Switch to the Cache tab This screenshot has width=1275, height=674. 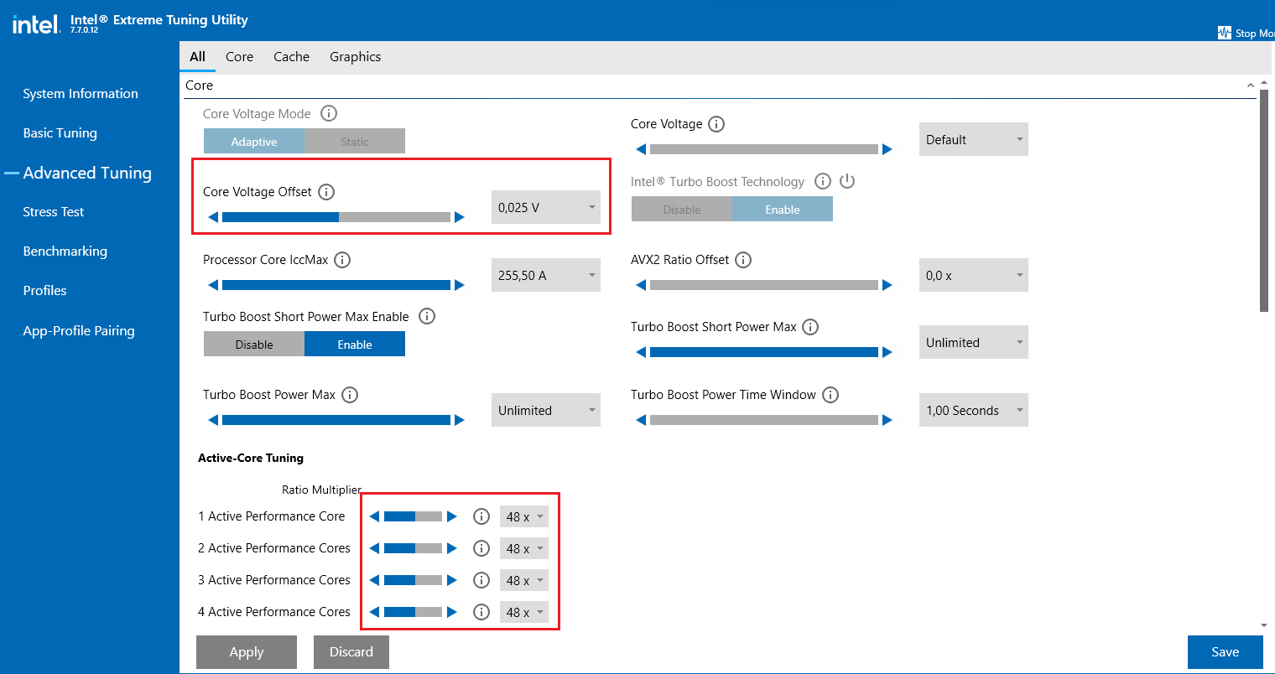pos(291,57)
